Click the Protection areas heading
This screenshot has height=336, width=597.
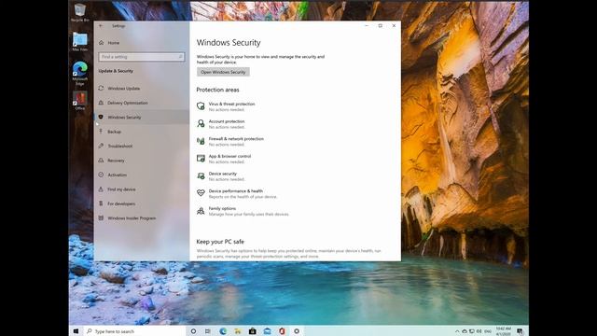click(217, 90)
